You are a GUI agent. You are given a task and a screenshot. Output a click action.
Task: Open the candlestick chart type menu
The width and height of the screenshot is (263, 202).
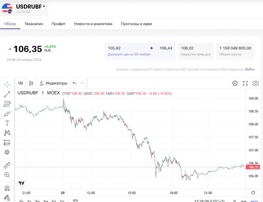pyautogui.click(x=31, y=83)
